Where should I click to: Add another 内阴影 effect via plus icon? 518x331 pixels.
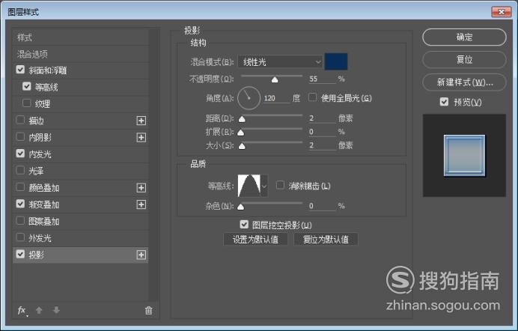coord(141,138)
